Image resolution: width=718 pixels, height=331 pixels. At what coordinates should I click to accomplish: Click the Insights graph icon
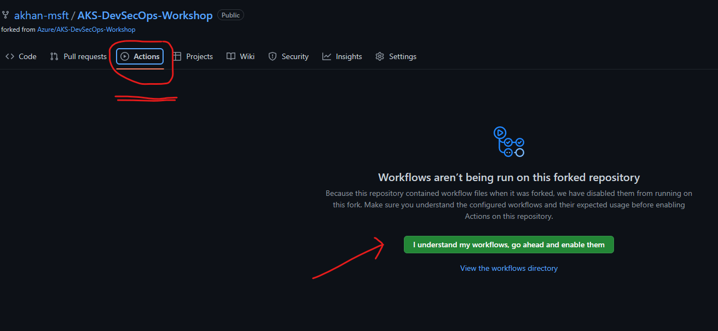point(326,56)
